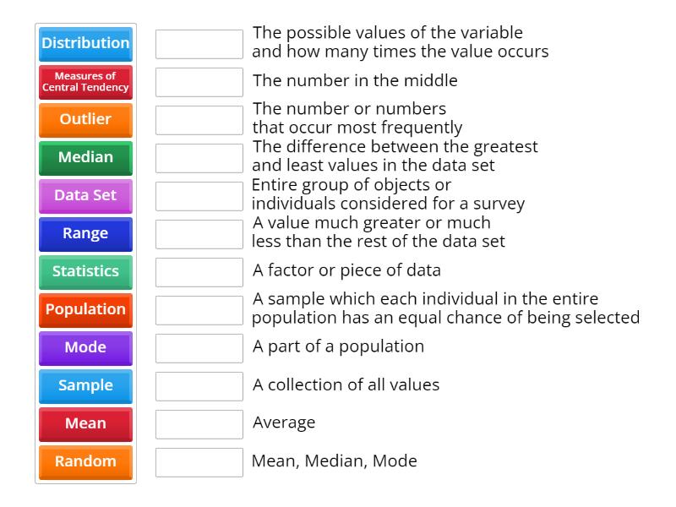This screenshot has height=507, width=676.
Task: Click the answer box for 'Mean, Median, Mode'
Action: pos(199,461)
